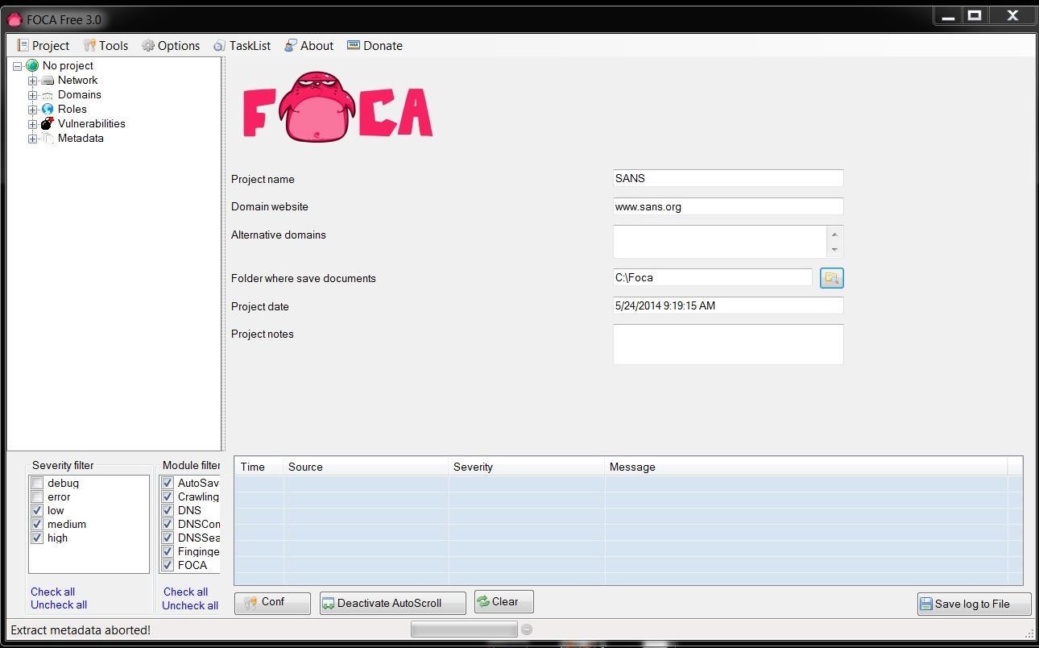Click Deactivate AutoScroll button
Viewport: 1039px width, 648px height.
coord(392,603)
